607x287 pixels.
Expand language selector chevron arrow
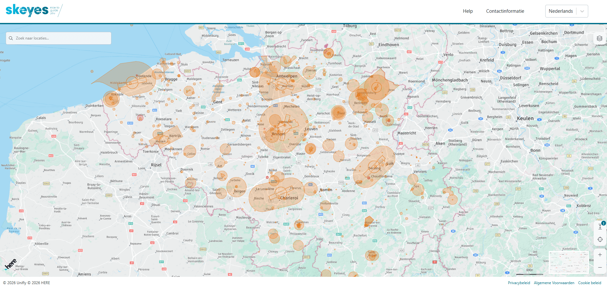582,11
